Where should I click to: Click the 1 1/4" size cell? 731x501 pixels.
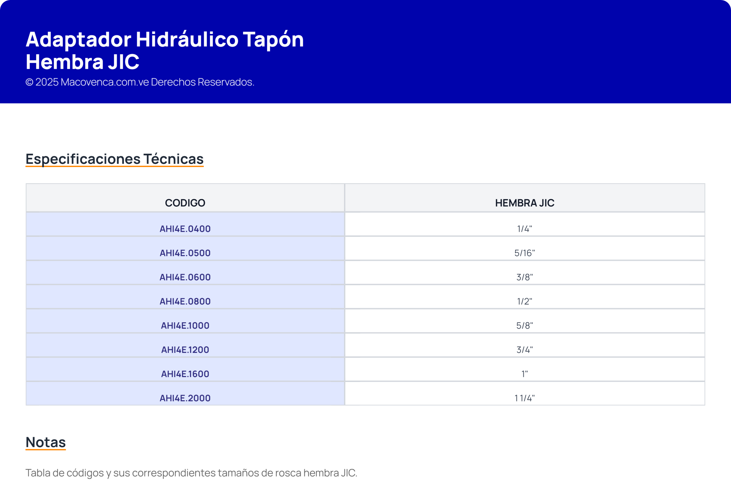point(524,398)
